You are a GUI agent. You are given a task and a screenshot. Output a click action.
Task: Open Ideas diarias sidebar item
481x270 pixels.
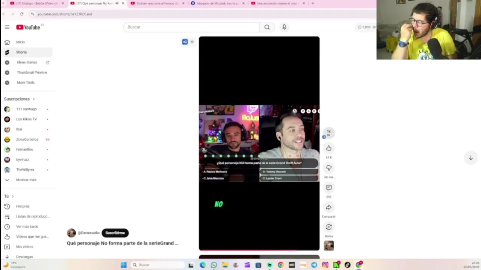click(x=26, y=62)
